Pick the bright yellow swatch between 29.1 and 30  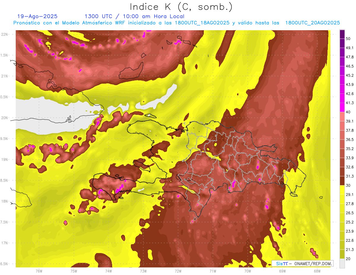(x=342, y=190)
